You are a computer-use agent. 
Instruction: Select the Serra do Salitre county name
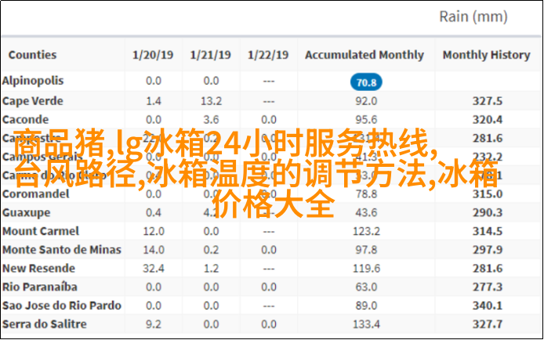tap(45, 324)
